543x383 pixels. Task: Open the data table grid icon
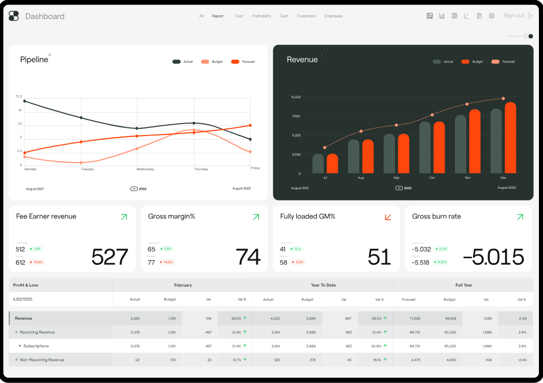(x=454, y=16)
